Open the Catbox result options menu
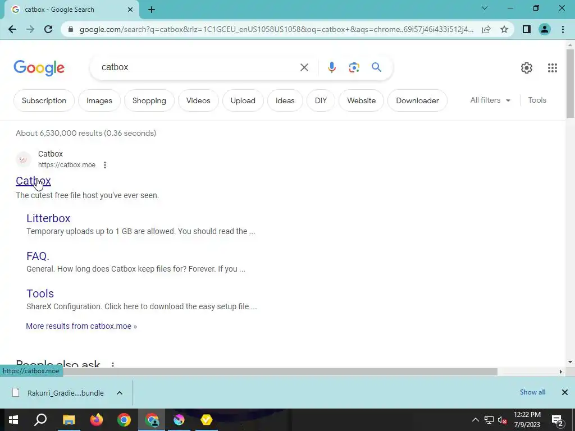Image resolution: width=575 pixels, height=431 pixels. [x=105, y=165]
